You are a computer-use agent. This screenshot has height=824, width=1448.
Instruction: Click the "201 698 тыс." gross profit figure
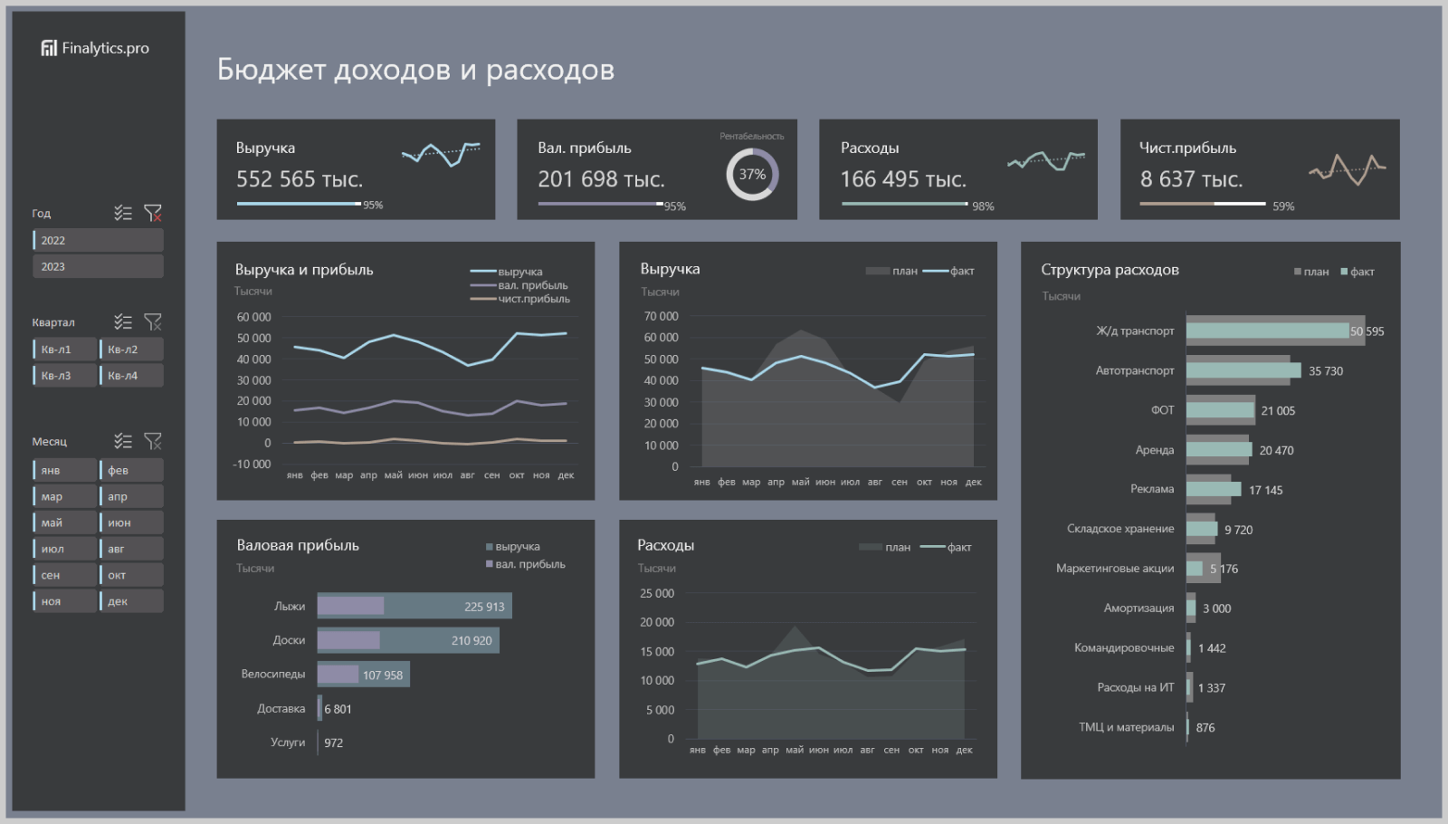(x=601, y=179)
